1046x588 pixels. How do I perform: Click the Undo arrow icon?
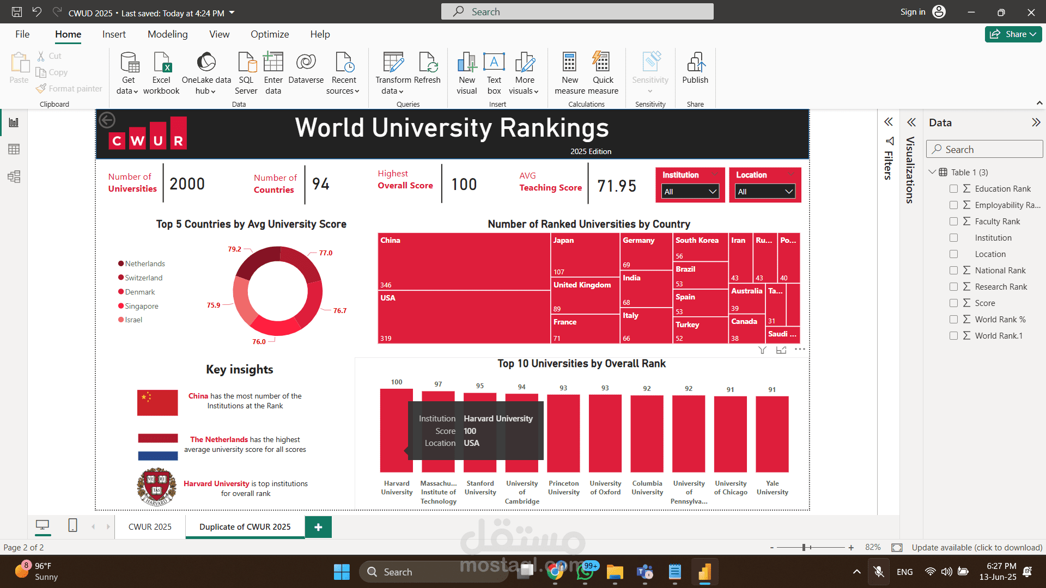(37, 12)
